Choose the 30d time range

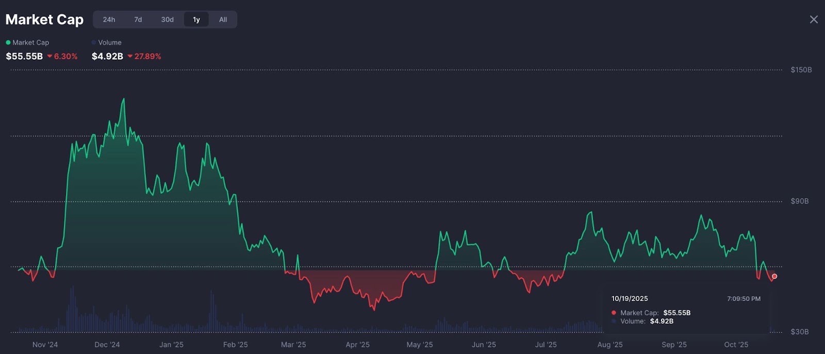167,20
